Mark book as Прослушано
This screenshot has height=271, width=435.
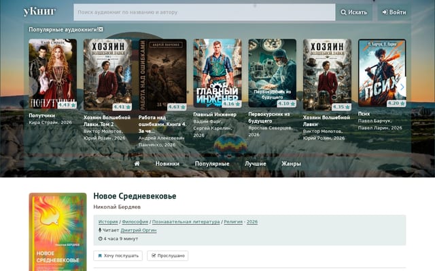pos(168,256)
